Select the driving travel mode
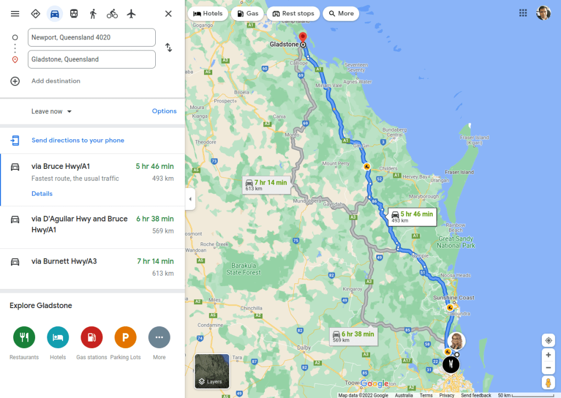561x398 pixels. [55, 14]
